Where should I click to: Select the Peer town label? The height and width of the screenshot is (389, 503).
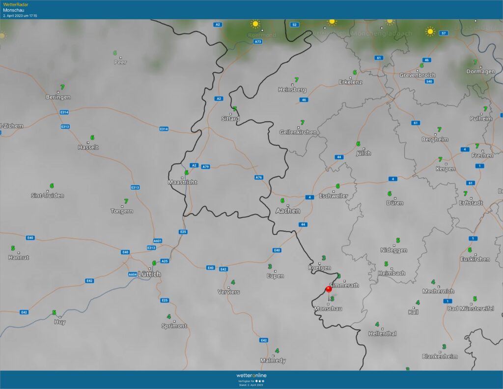120,62
